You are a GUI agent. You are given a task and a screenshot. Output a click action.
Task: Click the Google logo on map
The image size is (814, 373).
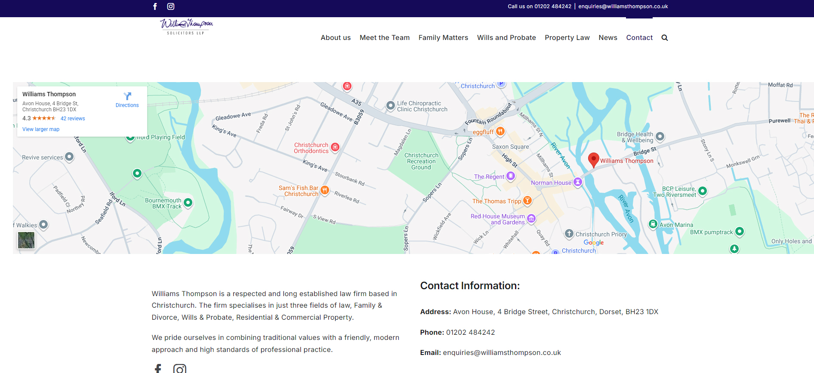coord(594,243)
